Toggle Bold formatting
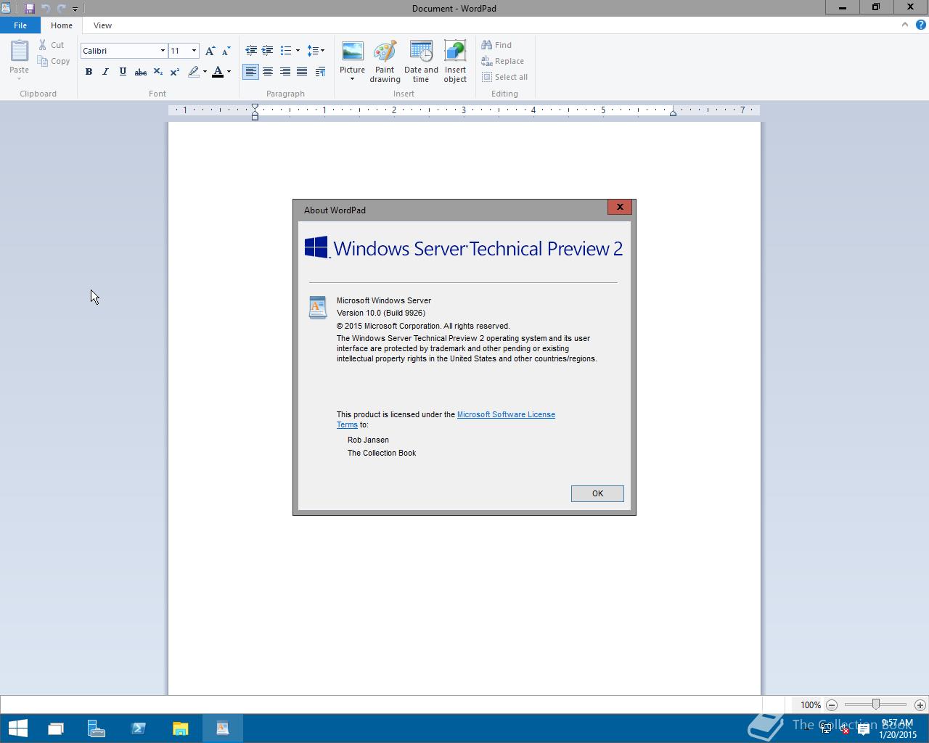Viewport: 929px width, 743px height. coord(89,72)
